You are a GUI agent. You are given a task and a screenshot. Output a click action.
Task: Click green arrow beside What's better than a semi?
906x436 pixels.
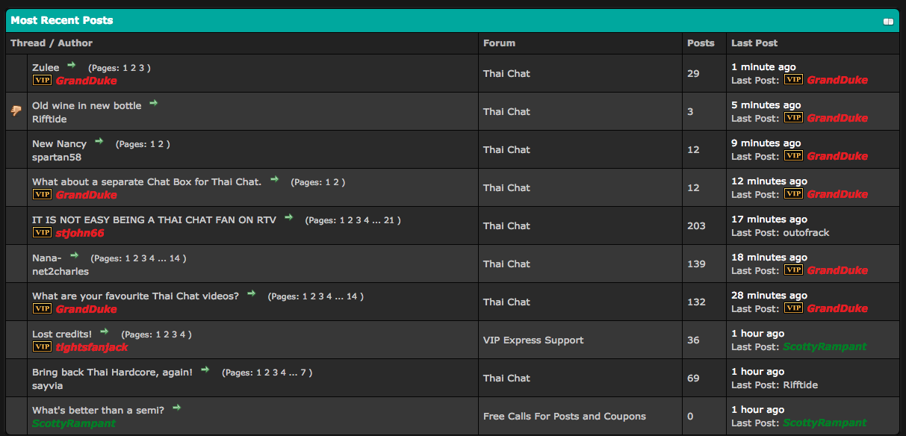(176, 408)
